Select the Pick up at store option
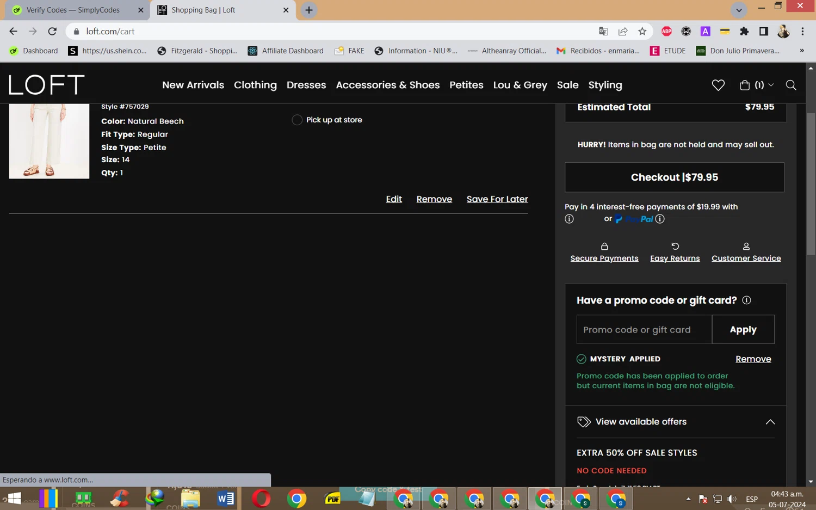Viewport: 816px width, 510px height. point(297,120)
